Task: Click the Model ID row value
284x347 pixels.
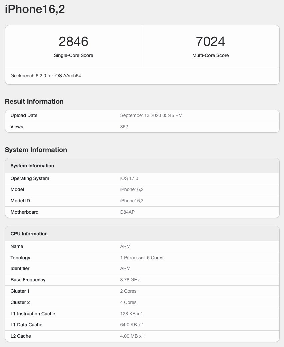Action: click(x=132, y=201)
